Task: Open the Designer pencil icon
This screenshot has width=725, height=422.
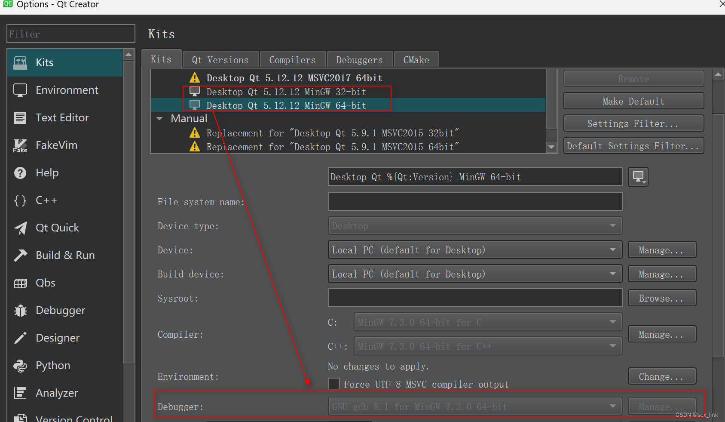Action: 20,338
